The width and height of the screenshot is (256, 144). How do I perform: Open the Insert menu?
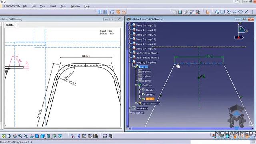tap(53, 6)
